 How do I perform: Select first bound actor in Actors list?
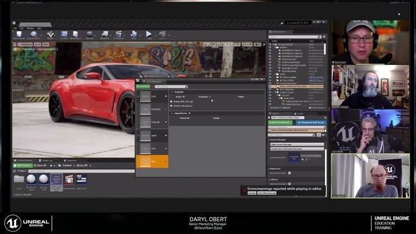tap(183, 101)
